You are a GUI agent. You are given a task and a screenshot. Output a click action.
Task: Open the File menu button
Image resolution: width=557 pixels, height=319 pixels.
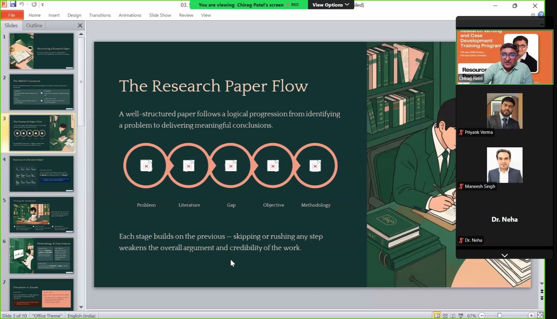pyautogui.click(x=12, y=15)
